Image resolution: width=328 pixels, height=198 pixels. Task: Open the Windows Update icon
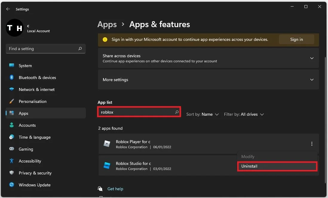coord(12,185)
